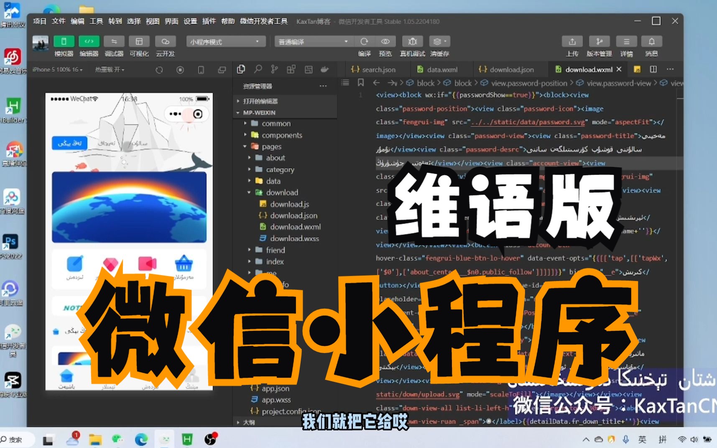717x448 pixels.
Task: Click the split editor icon
Action: (653, 69)
